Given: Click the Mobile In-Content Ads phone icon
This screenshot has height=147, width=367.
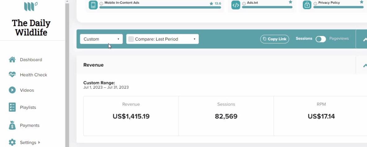Looking at the screenshot, I should pyautogui.click(x=93, y=5).
